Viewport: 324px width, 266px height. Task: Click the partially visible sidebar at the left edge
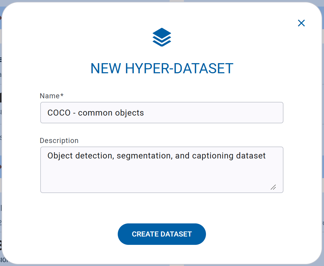1,134
